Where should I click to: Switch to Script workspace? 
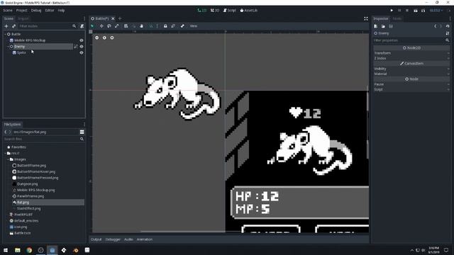click(230, 11)
